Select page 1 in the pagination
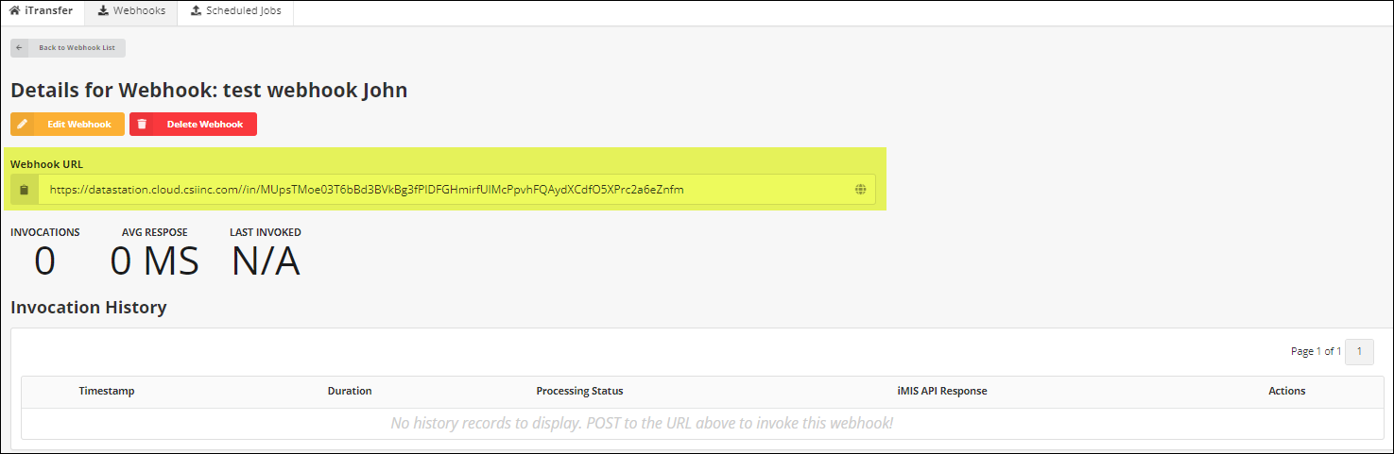The image size is (1394, 454). 1359,351
